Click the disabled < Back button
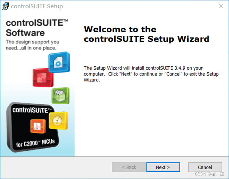Image resolution: width=229 pixels, height=179 pixels. point(129,167)
